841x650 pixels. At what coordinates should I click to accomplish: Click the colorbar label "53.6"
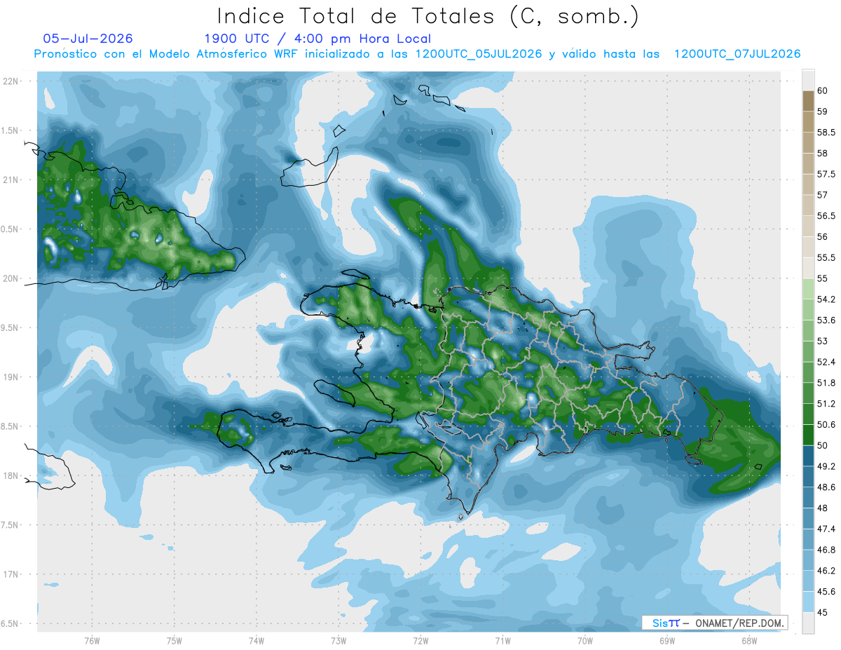tap(828, 320)
